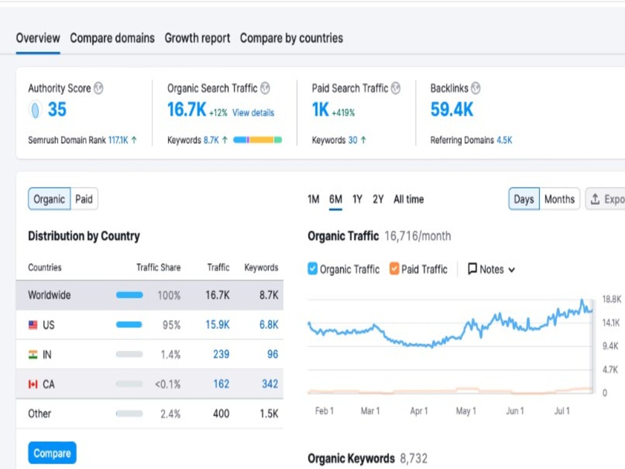Click the US flag icon
The image size is (625, 469).
click(32, 325)
